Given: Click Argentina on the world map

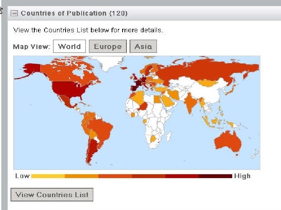Looking at the screenshot, I should point(92,148).
